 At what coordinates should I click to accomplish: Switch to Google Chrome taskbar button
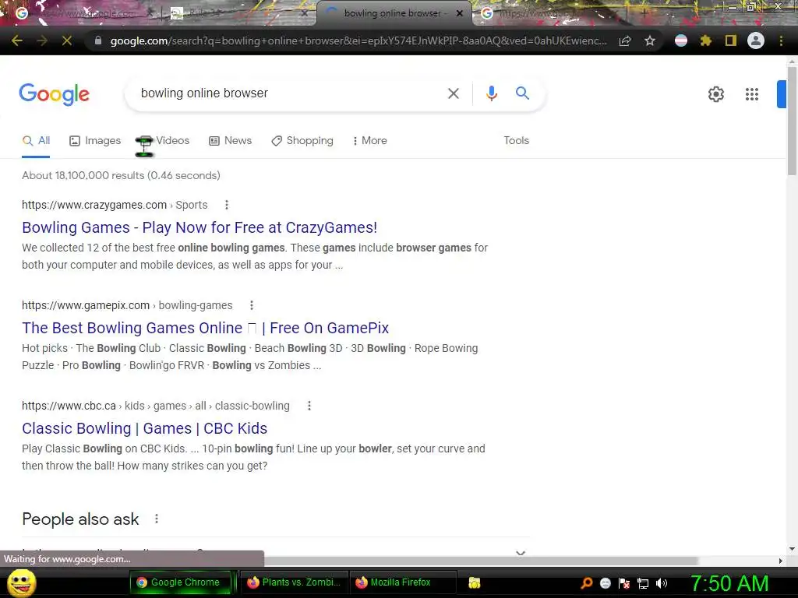click(181, 582)
